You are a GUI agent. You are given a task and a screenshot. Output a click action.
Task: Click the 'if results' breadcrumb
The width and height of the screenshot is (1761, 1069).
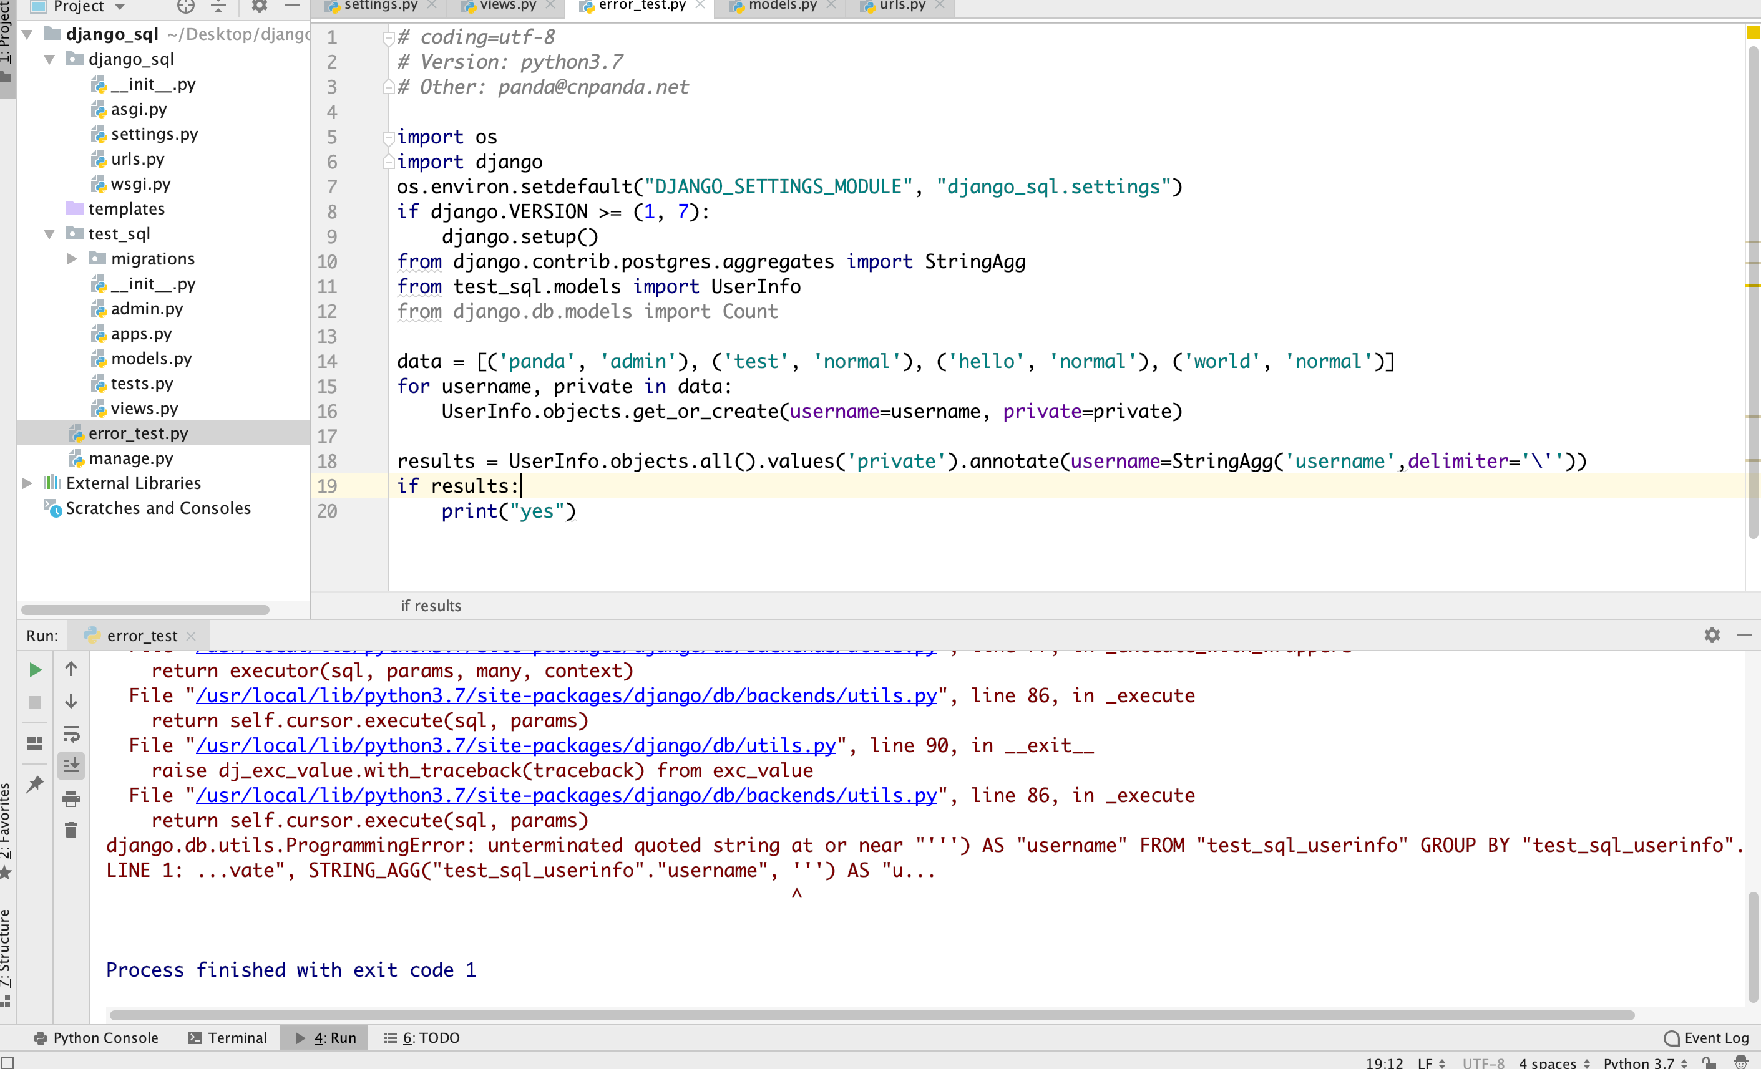(x=431, y=606)
